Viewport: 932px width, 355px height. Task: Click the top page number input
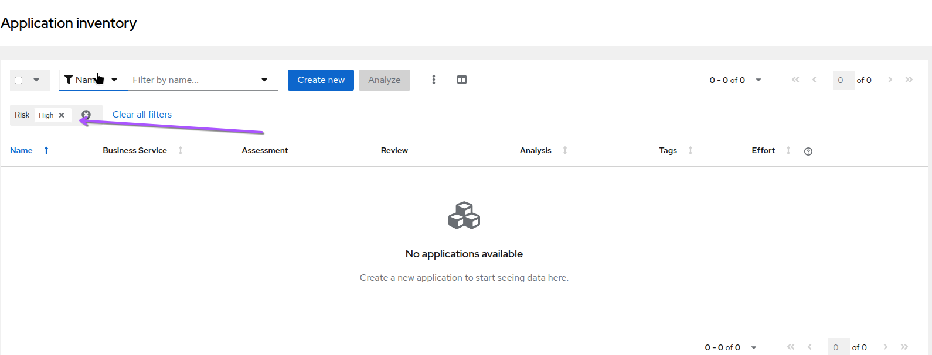843,80
